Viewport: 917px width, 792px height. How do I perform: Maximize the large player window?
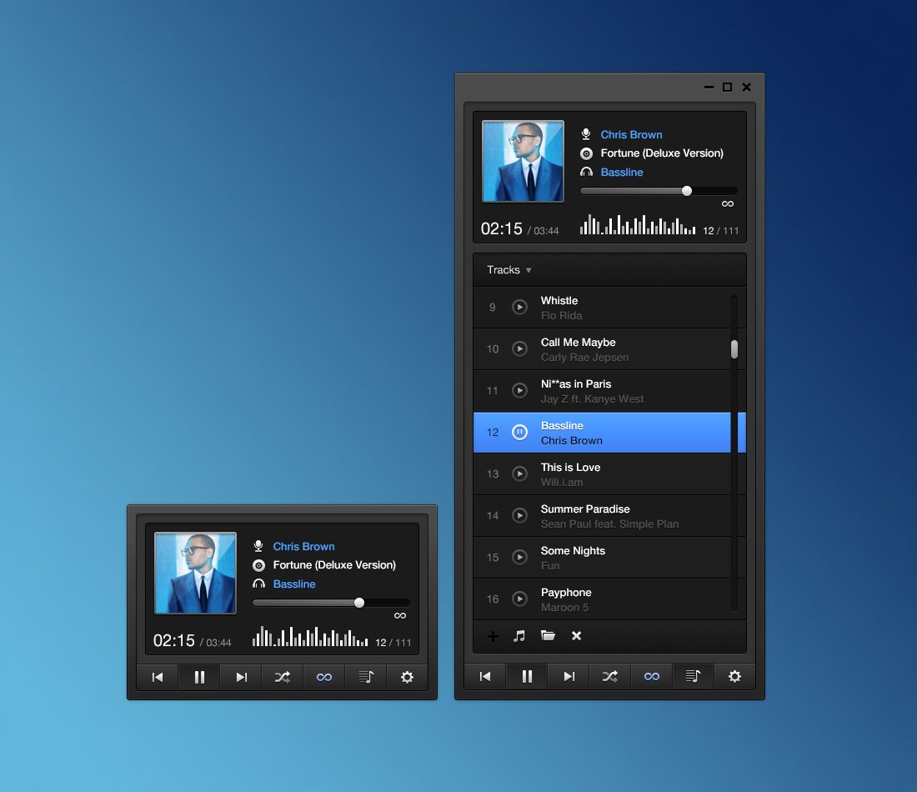tap(727, 88)
